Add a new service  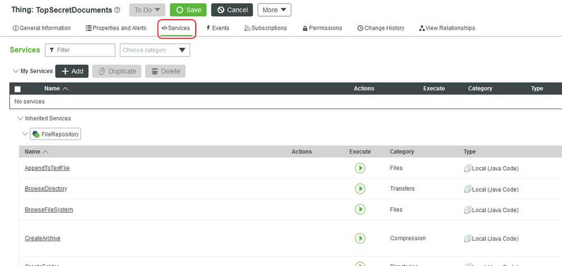71,71
